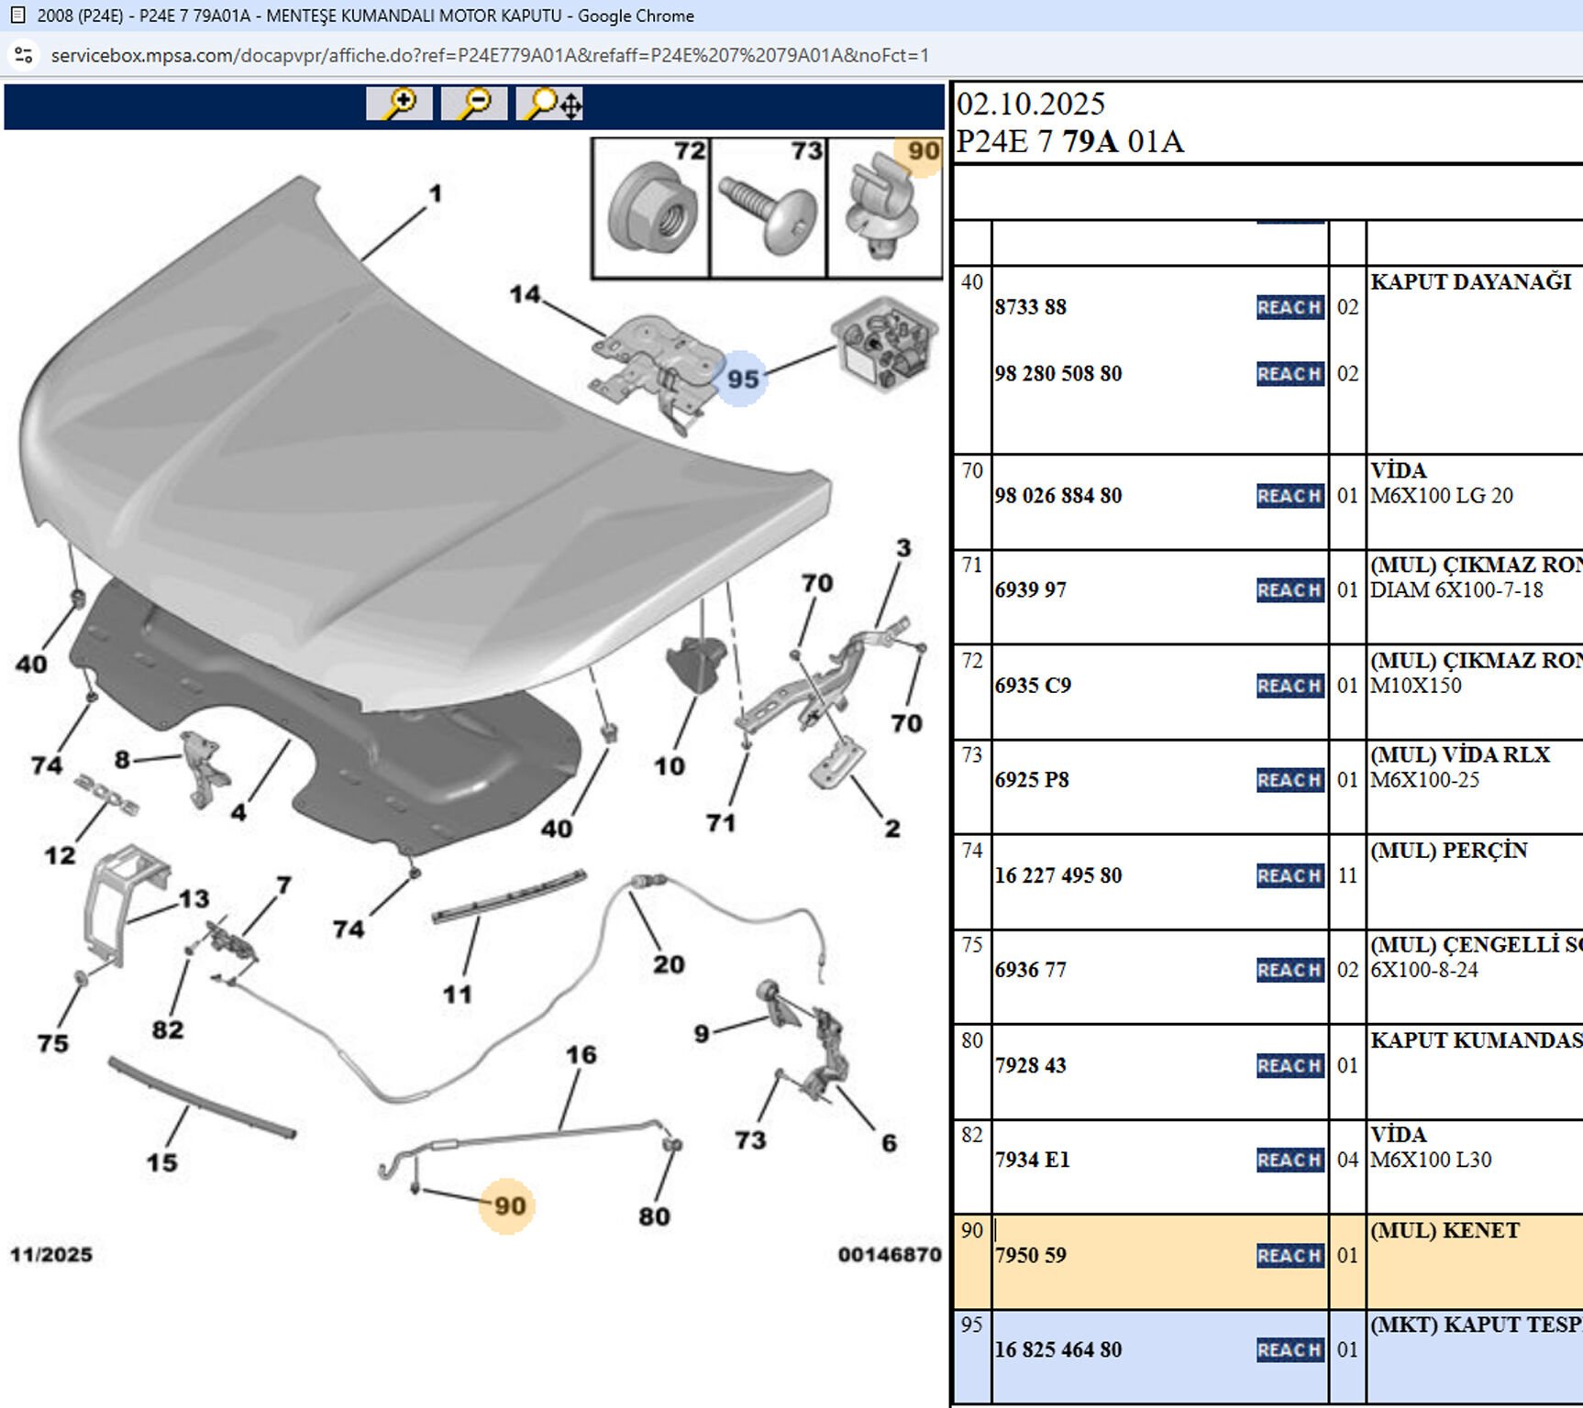Open site information icon in address bar
Viewport: 1583px width, 1408px height.
[x=24, y=55]
